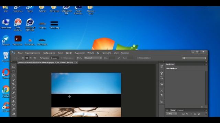Close the photo document tab
This screenshot has width=220, height=123.
pos(76,63)
